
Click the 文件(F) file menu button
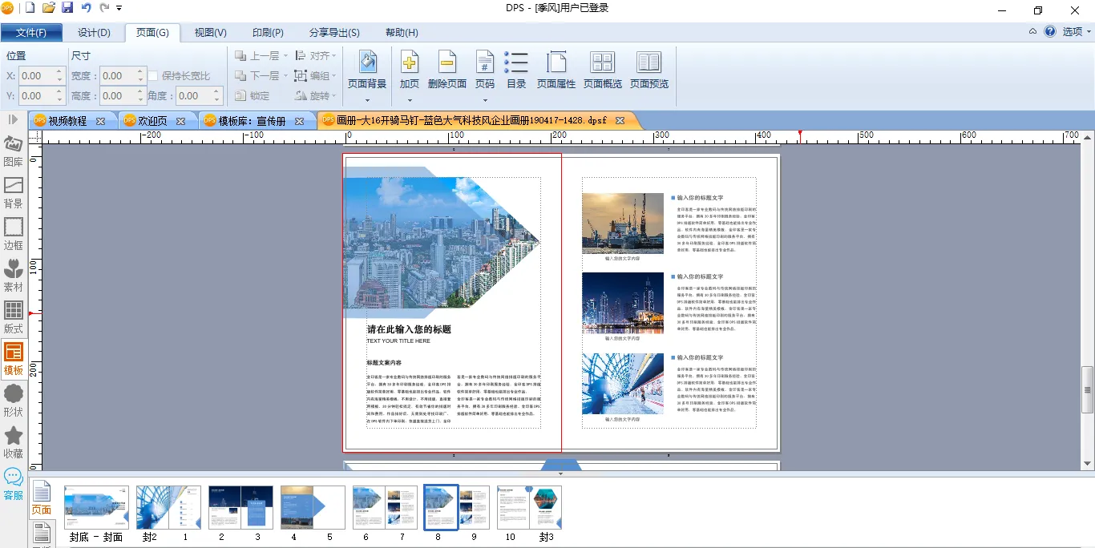point(31,33)
